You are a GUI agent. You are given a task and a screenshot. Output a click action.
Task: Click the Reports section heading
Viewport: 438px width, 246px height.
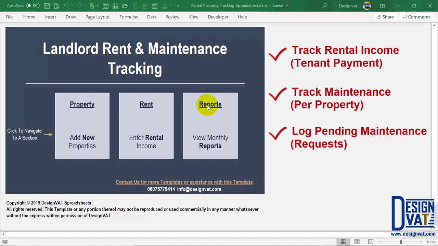point(210,104)
